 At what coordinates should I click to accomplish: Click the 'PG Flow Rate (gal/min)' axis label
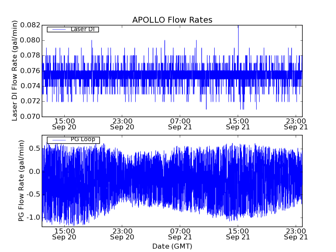[x=21, y=181]
